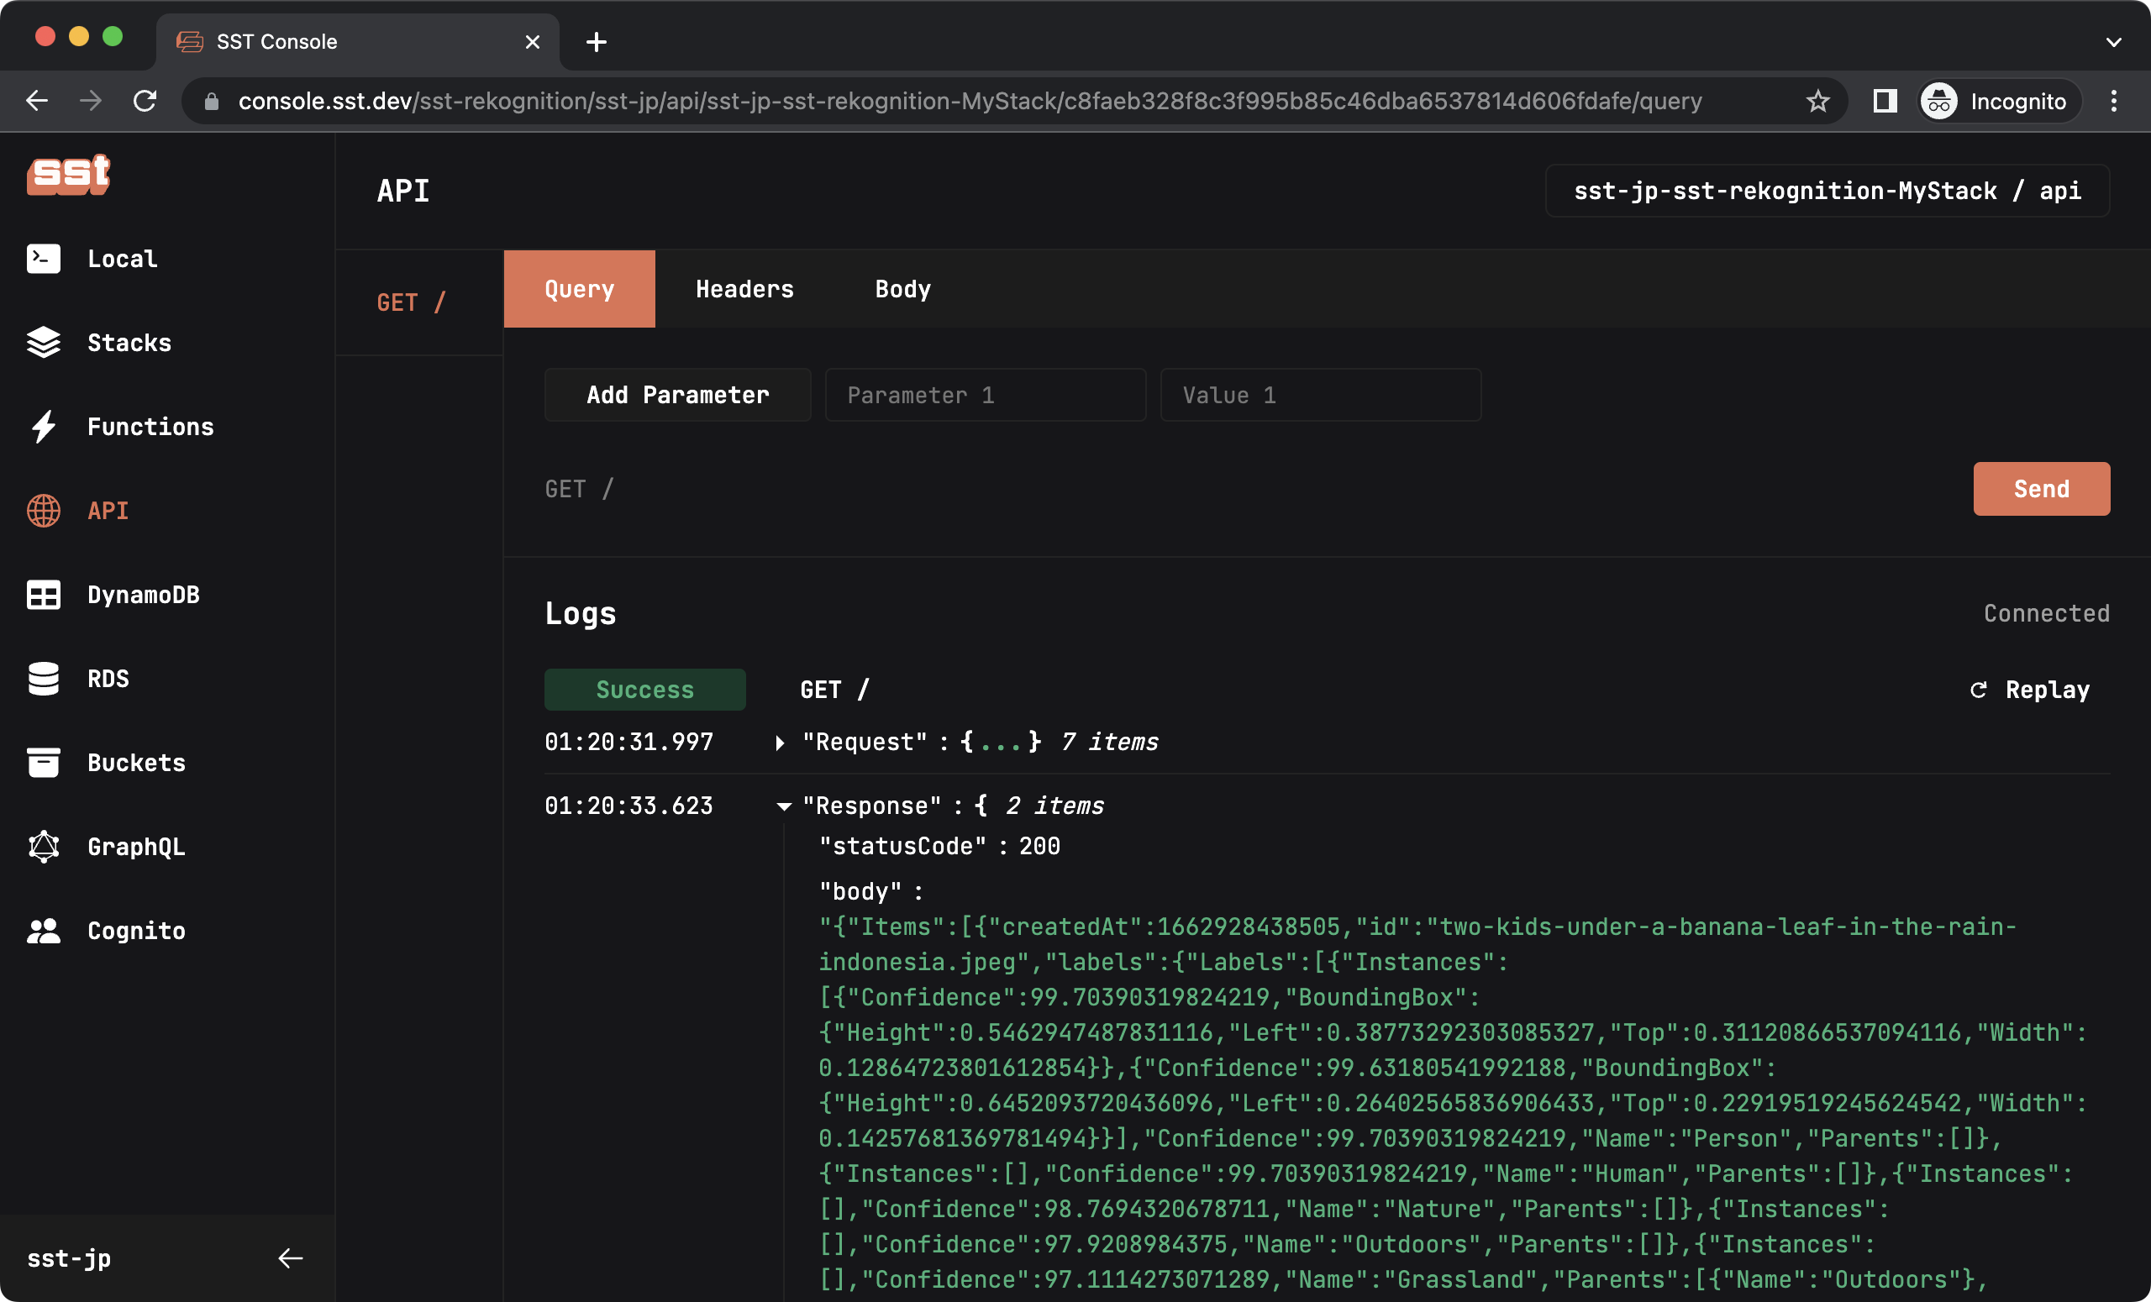Screen dimensions: 2151x1302
Task: Open the Functions sidebar item
Action: pyautogui.click(x=150, y=427)
